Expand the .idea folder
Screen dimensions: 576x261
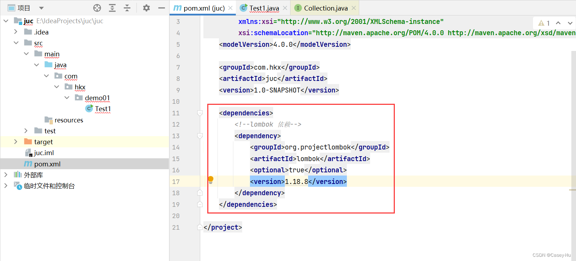[16, 32]
